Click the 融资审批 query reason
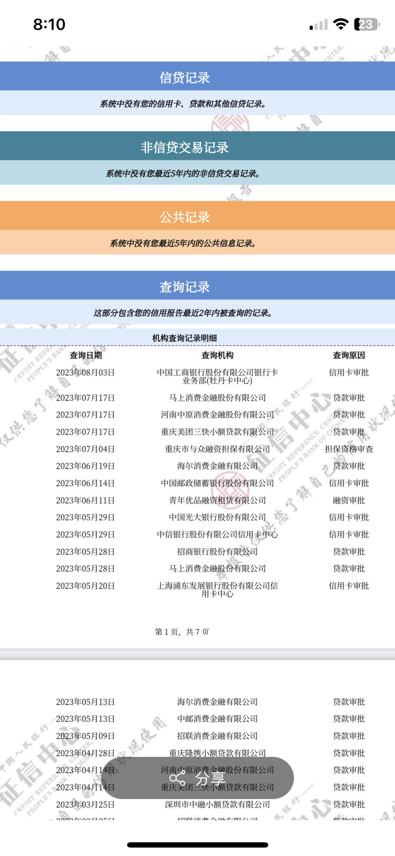395x856 pixels. [349, 500]
